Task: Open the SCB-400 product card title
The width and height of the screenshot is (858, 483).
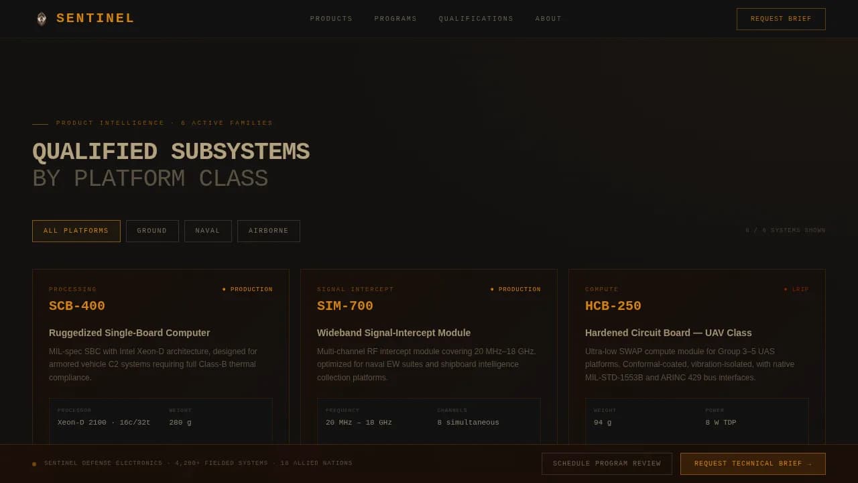Action: 77,307
